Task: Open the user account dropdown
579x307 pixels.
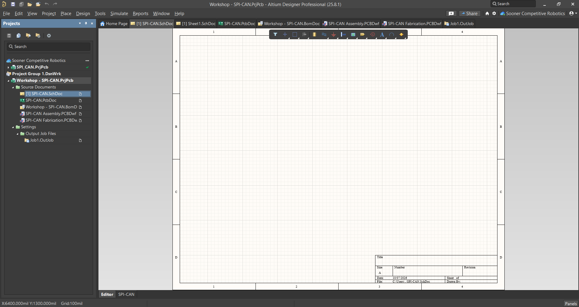Action: coord(573,14)
